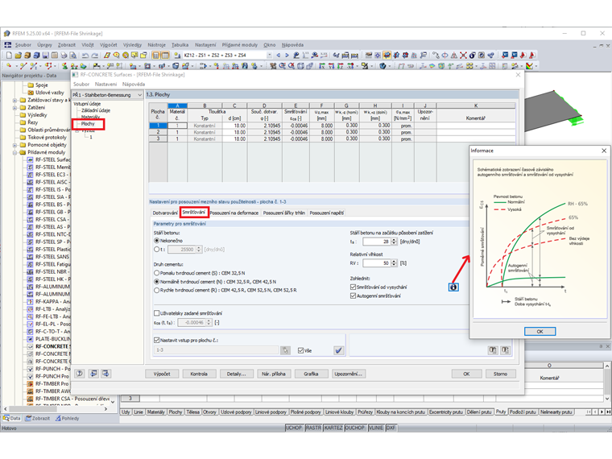This screenshot has height=459, width=612.
Task: Select the t: concrete age radio button
Action: [x=156, y=249]
